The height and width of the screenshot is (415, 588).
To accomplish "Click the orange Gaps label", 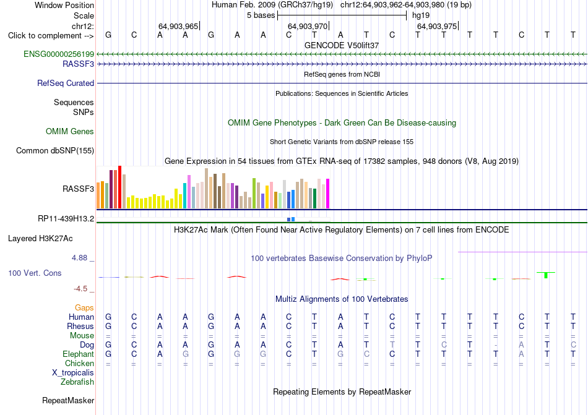I will [x=84, y=307].
